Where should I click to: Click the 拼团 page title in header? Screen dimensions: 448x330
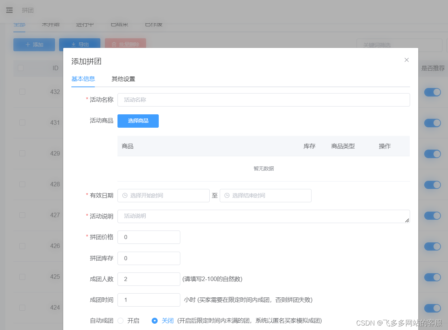point(28,10)
